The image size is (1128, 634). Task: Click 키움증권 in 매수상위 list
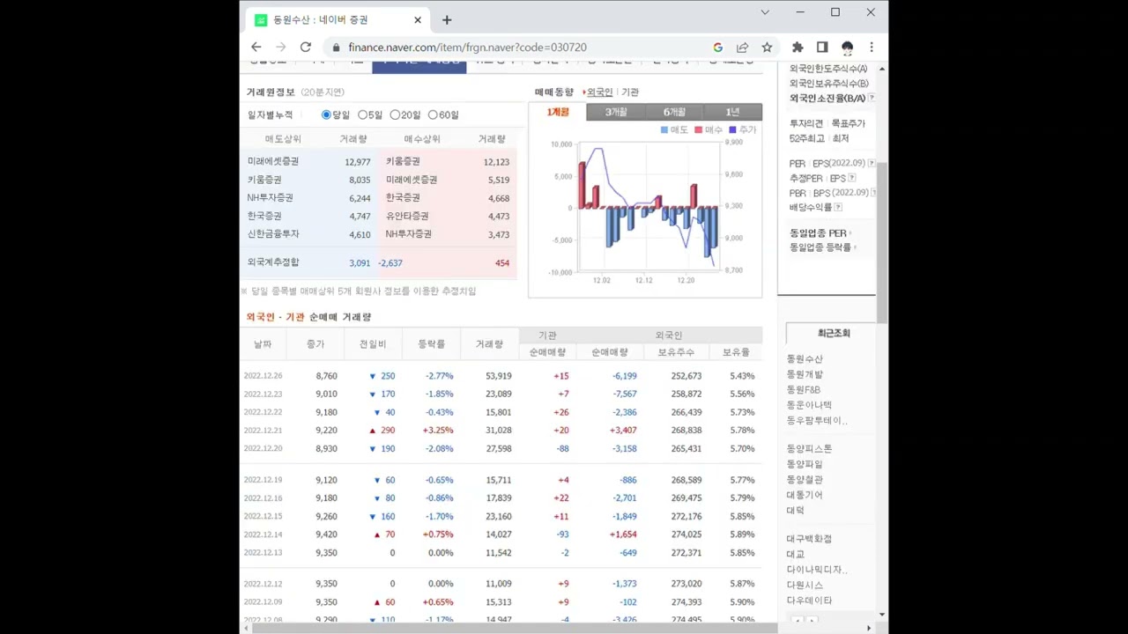(403, 161)
